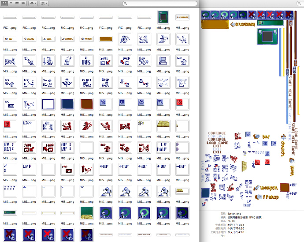Viewport: 304px width, 242px height.
Task: Select the darkest red-X robot thumbnail
Action: [x=86, y=235]
